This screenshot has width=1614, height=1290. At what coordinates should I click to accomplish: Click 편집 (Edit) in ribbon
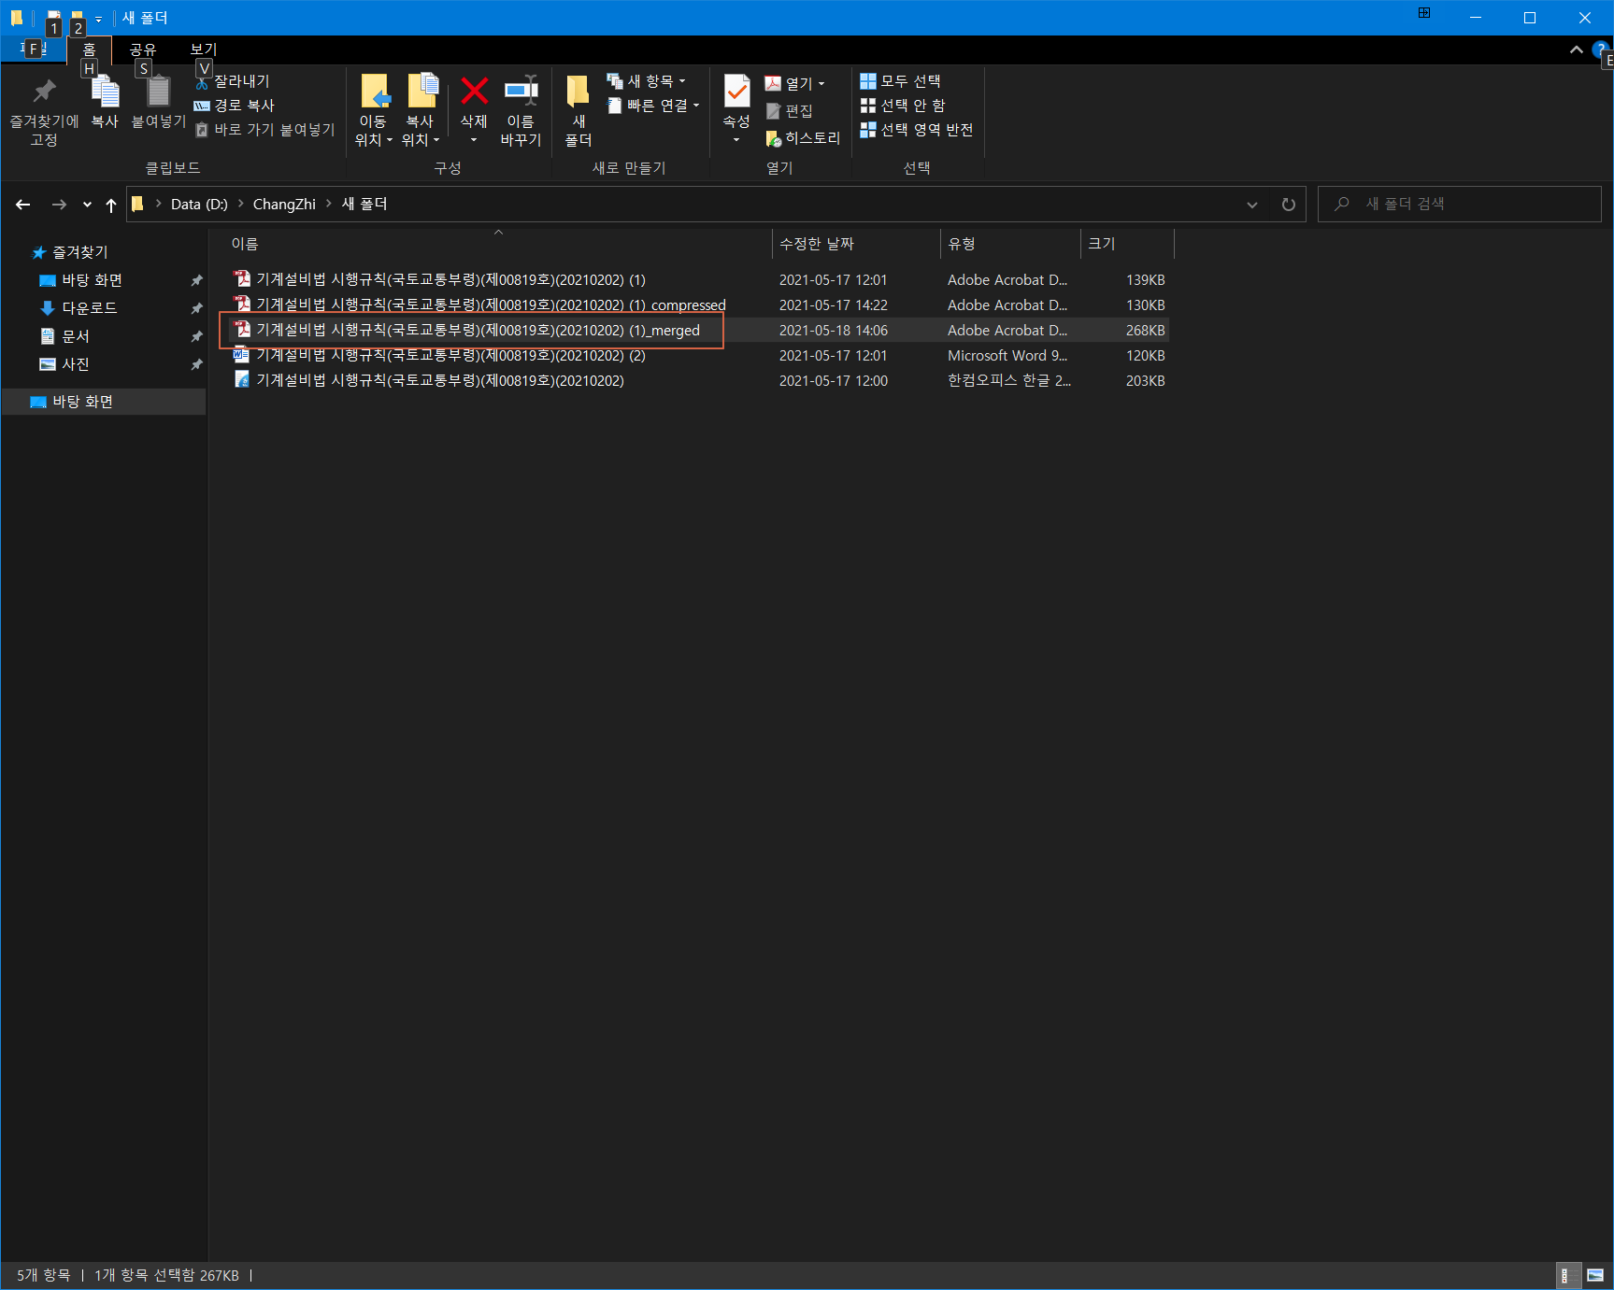pos(789,111)
